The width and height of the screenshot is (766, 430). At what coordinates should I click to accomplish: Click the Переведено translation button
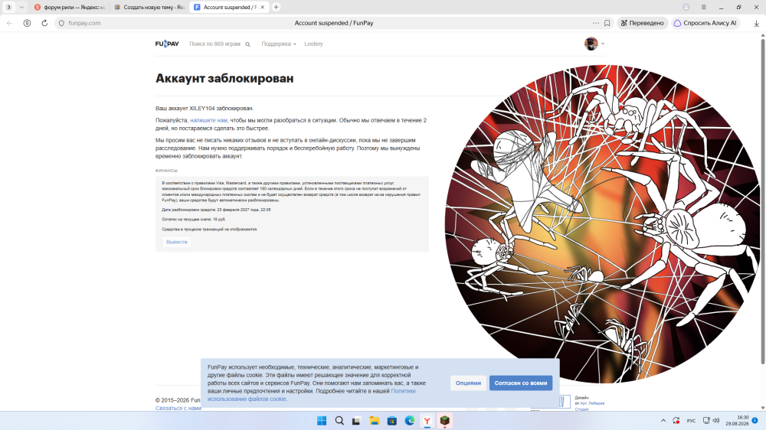(x=643, y=23)
